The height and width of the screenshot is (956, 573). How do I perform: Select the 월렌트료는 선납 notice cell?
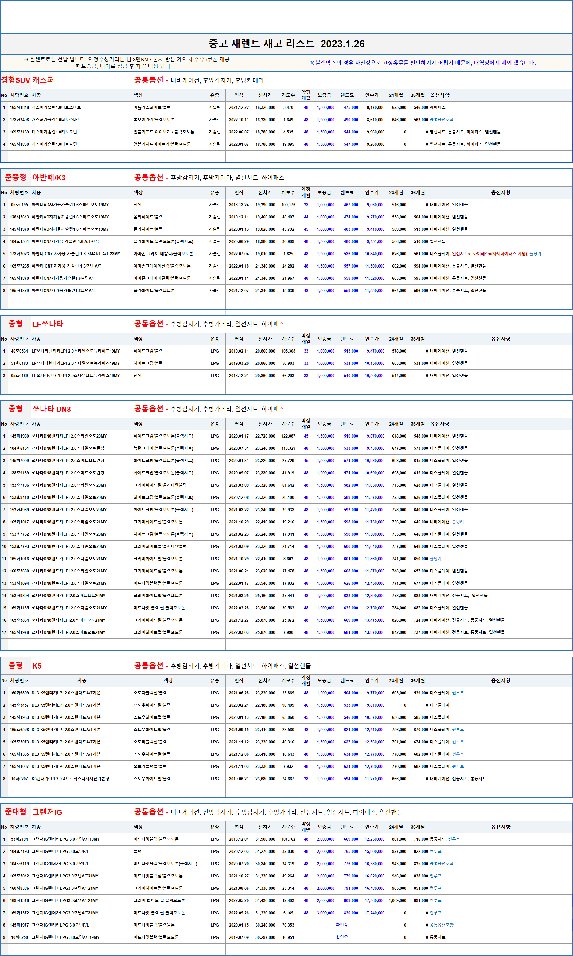(x=126, y=63)
